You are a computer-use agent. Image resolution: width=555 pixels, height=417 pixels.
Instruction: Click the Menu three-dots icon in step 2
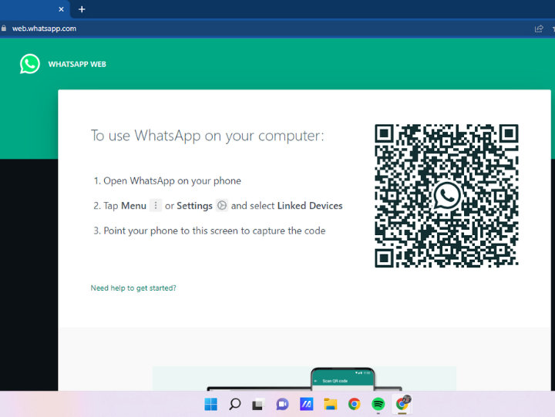point(156,205)
